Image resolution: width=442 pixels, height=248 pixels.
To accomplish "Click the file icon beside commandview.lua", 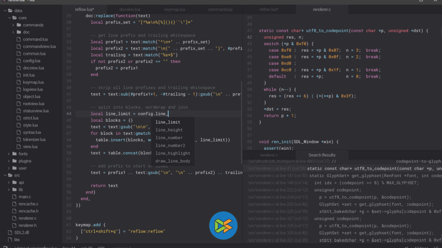I will pyautogui.click(x=19, y=46).
